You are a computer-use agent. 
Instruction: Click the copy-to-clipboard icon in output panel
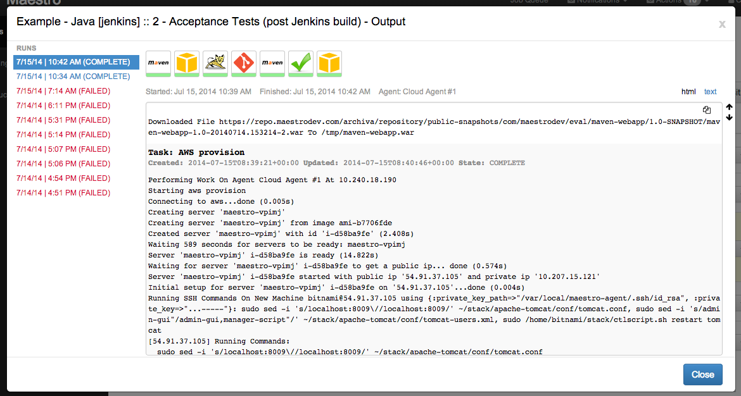pos(706,110)
